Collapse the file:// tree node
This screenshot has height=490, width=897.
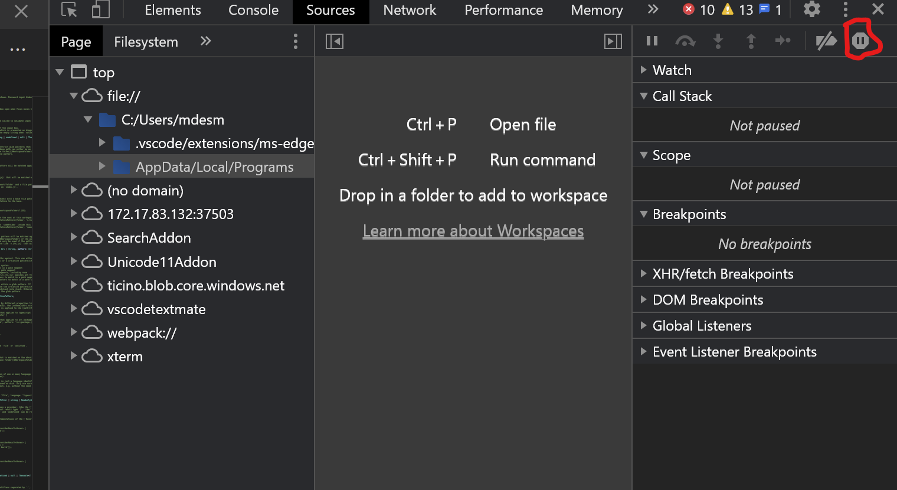tap(74, 96)
